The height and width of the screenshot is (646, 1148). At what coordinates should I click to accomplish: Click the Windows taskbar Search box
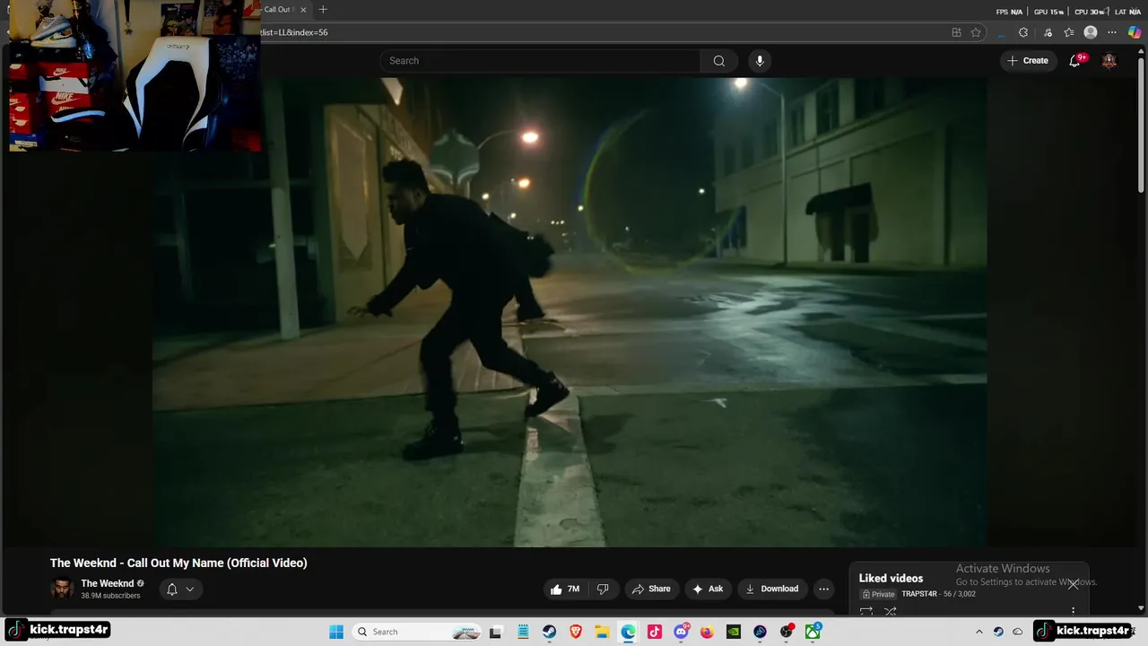[417, 632]
